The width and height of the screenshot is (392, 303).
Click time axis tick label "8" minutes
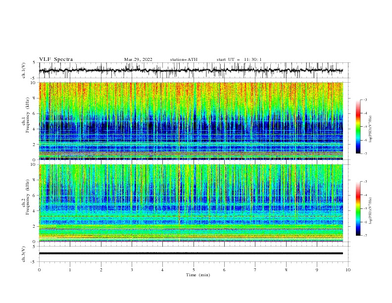[x=286, y=270]
